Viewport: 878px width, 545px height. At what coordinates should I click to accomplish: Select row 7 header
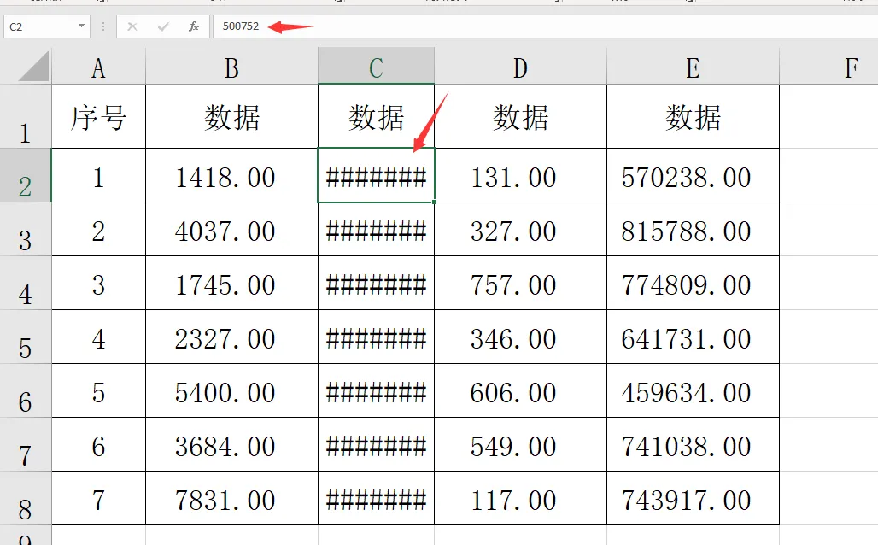click(26, 444)
